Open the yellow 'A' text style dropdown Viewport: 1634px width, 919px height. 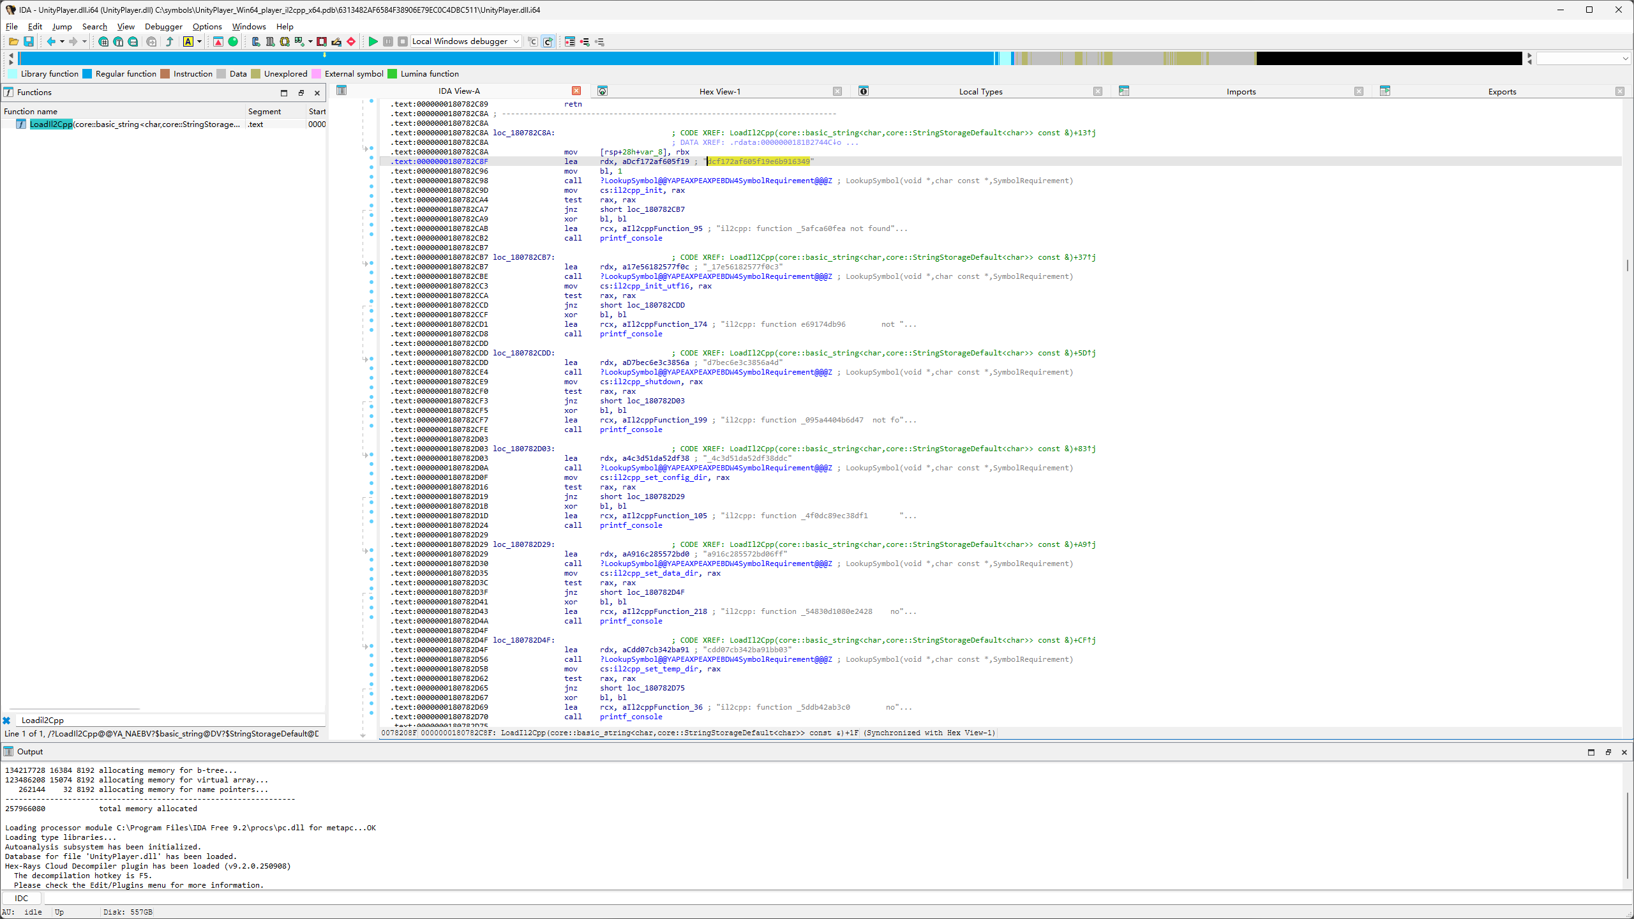coord(199,41)
